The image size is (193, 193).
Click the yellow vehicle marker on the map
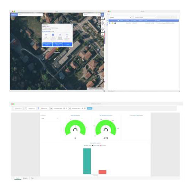57,49
